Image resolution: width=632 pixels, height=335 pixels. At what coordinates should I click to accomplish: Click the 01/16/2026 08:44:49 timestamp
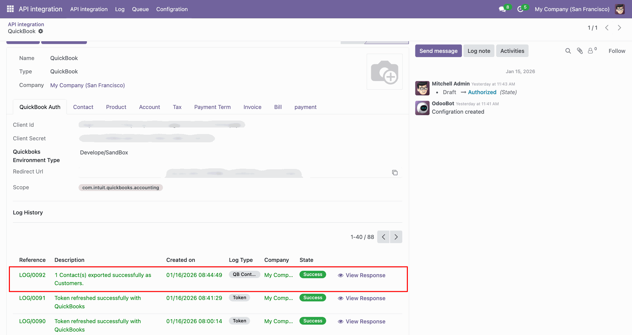tap(194, 275)
